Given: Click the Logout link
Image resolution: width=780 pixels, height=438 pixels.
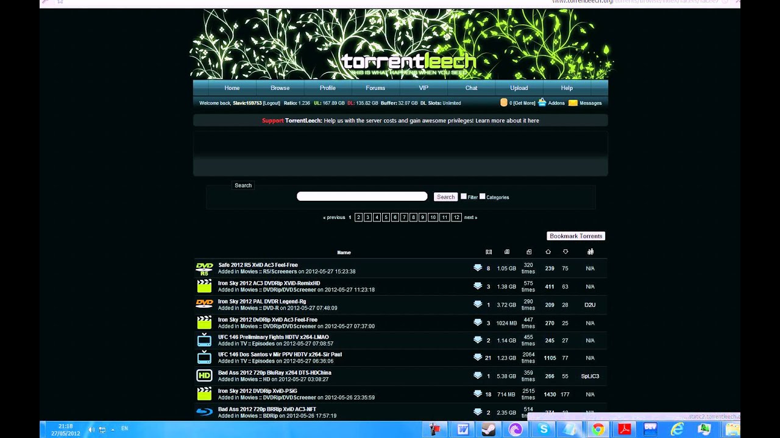Looking at the screenshot, I should 272,103.
